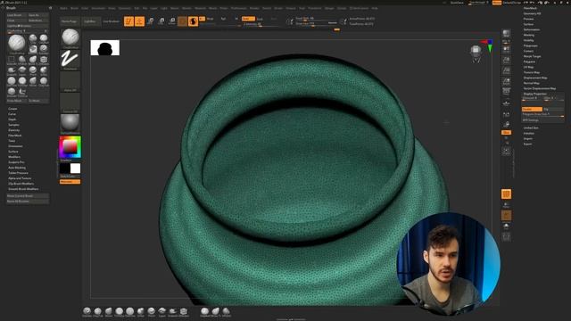Viewport: 571px width, 321px height.
Task: Select the ZModeler brush in Brush palette grid
Action: pyautogui.click(x=44, y=60)
